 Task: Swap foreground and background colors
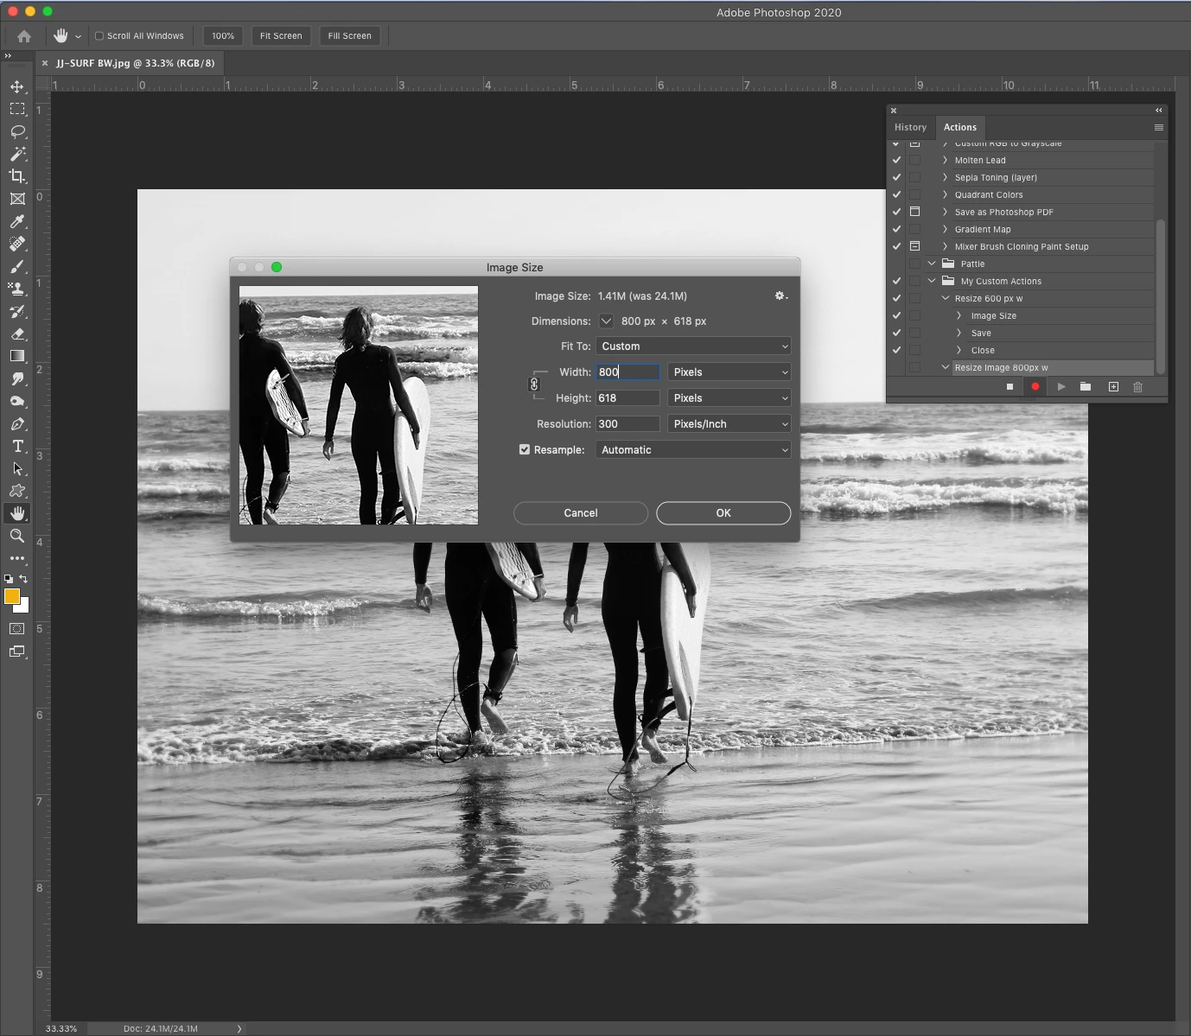[x=23, y=579]
